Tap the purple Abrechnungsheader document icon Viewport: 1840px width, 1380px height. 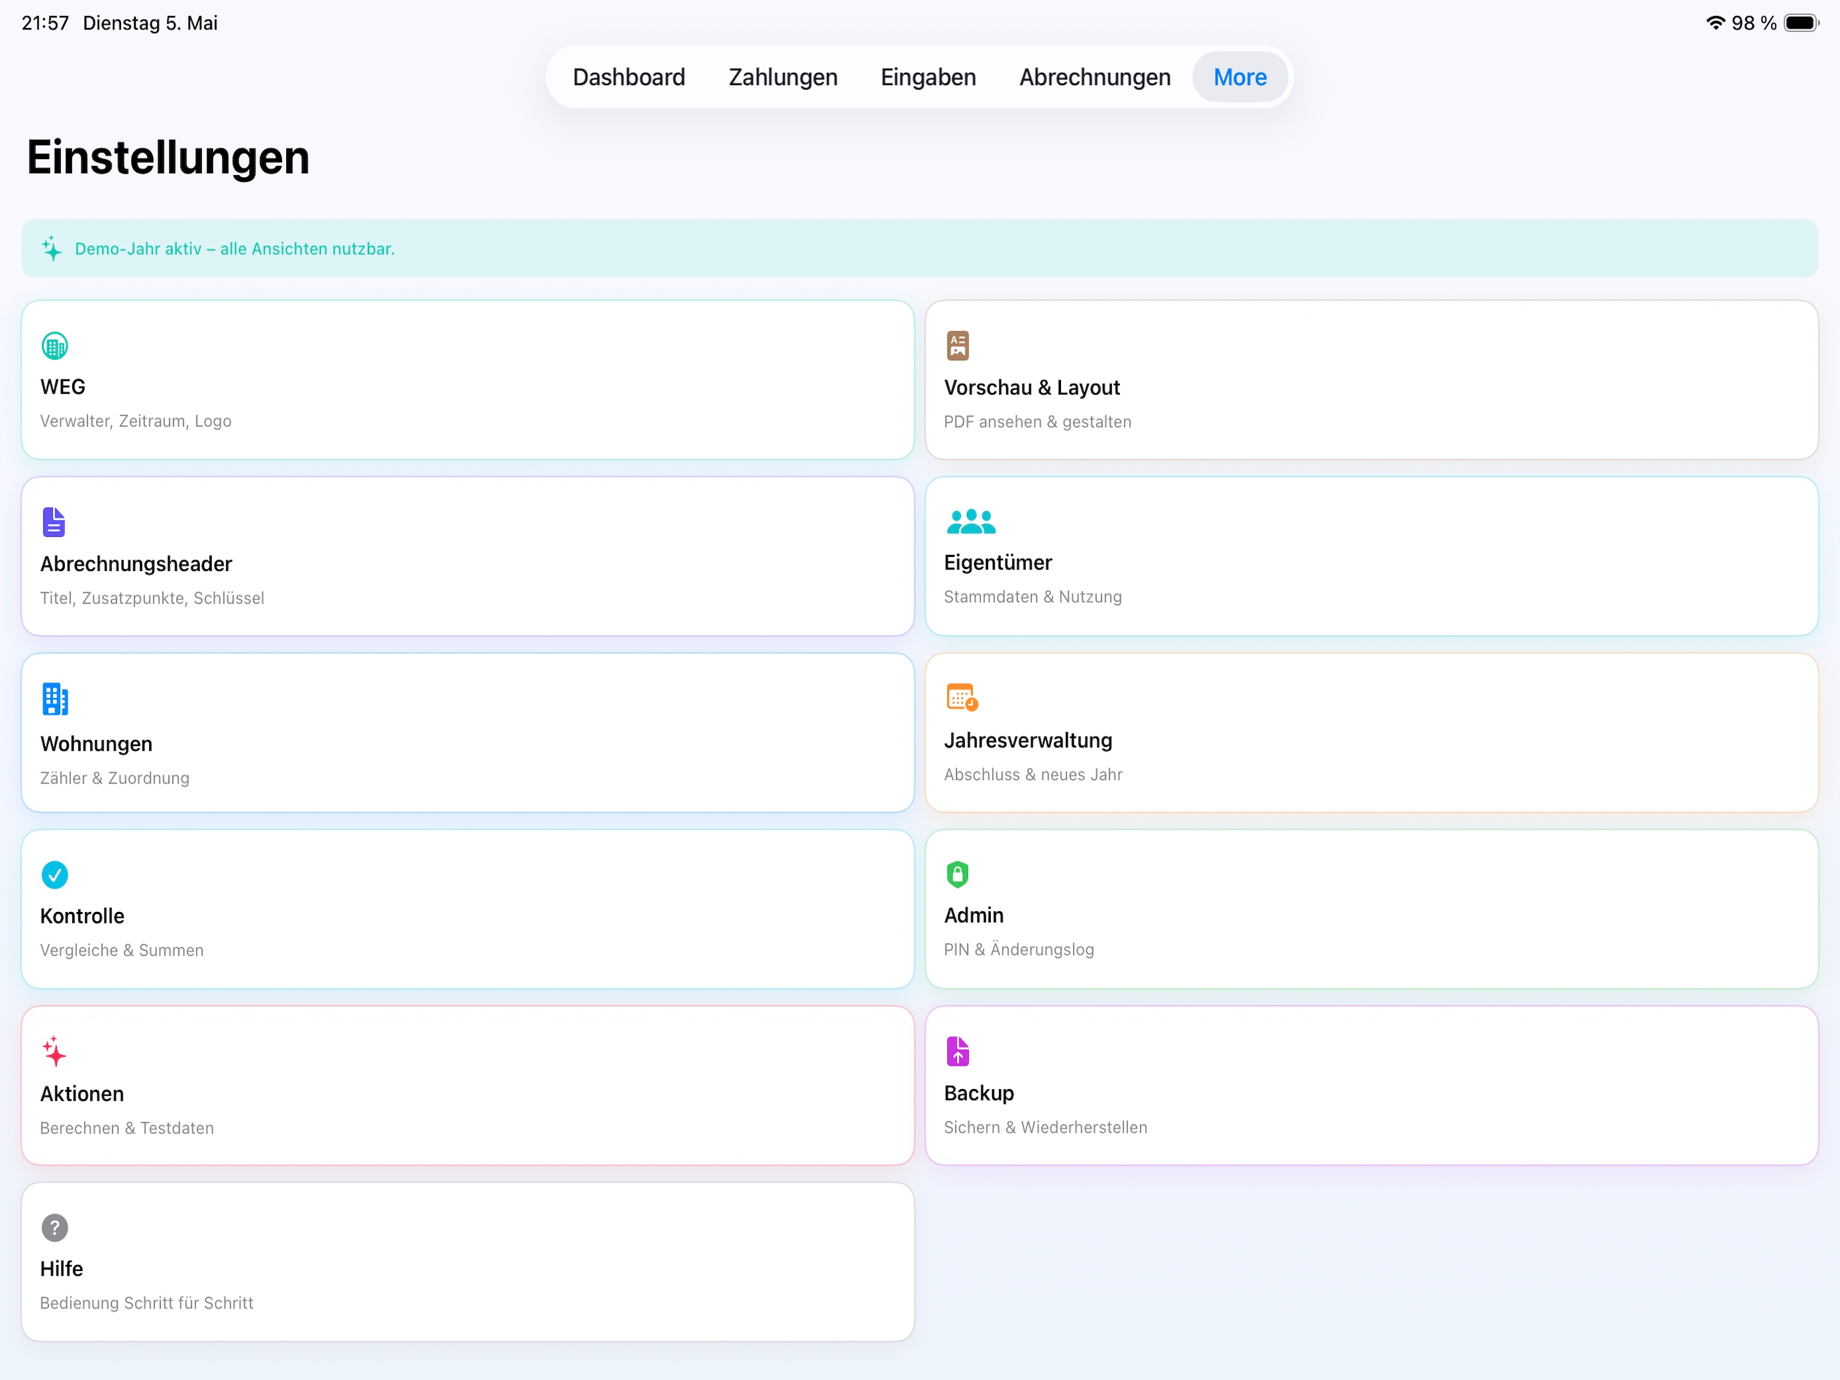pyautogui.click(x=54, y=522)
